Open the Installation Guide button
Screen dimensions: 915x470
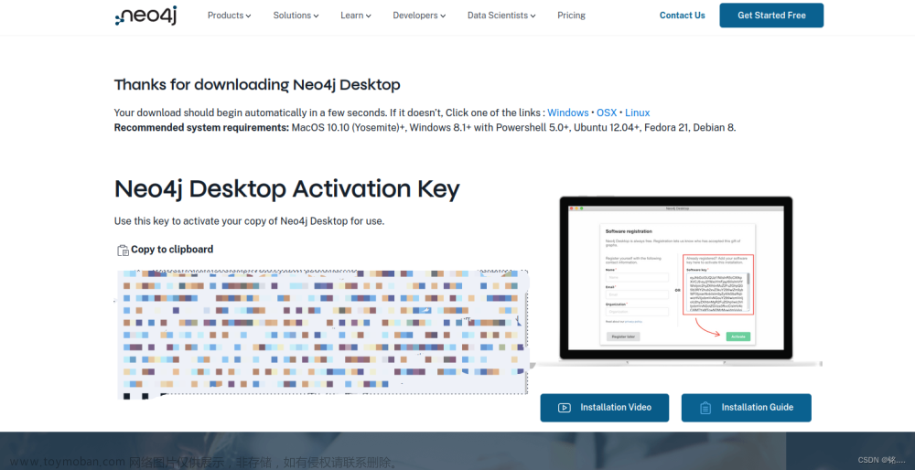[747, 408]
